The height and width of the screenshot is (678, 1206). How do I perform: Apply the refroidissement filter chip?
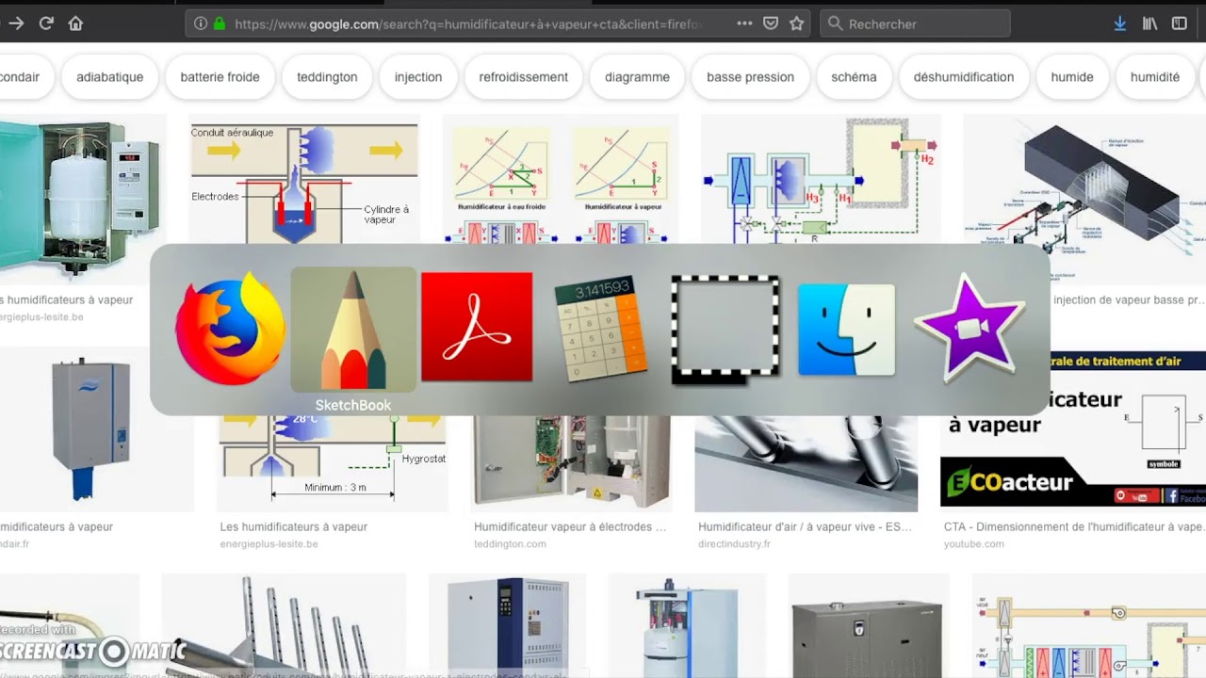click(x=523, y=77)
